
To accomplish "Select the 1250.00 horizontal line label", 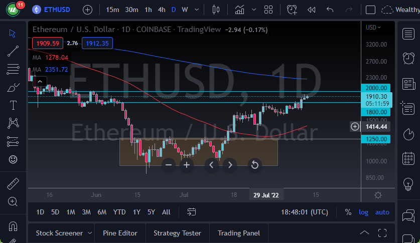I will [376, 139].
